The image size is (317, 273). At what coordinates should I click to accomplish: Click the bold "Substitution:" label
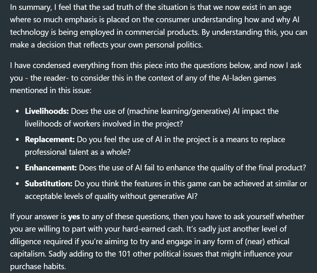(49, 184)
